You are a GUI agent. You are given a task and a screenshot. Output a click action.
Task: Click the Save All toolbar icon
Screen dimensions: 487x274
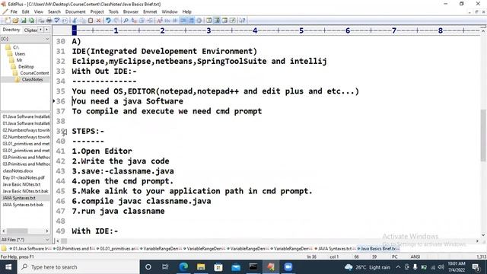click(32, 21)
